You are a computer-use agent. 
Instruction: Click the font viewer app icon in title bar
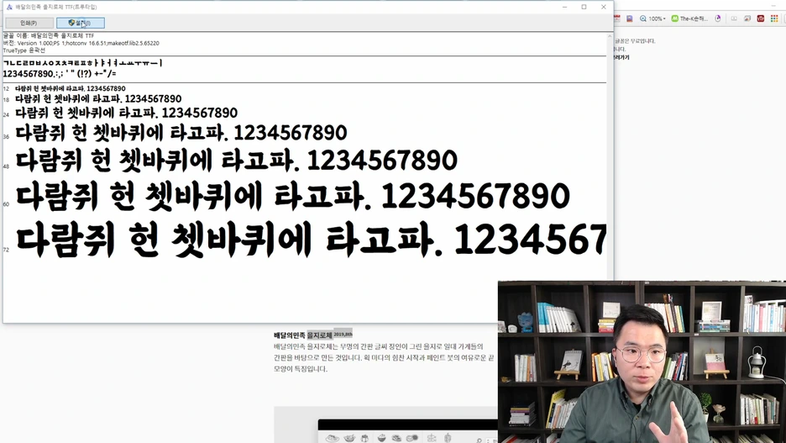8,7
